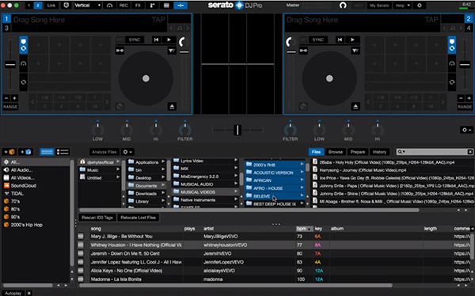Click the censor slash icon on left deck
Image resolution: width=475 pixels, height=296 pixels.
pyautogui.click(x=120, y=106)
